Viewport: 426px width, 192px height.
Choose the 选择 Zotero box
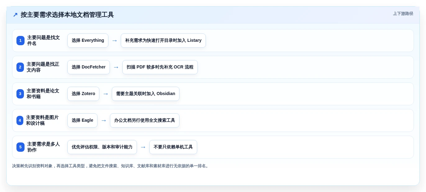(x=83, y=94)
